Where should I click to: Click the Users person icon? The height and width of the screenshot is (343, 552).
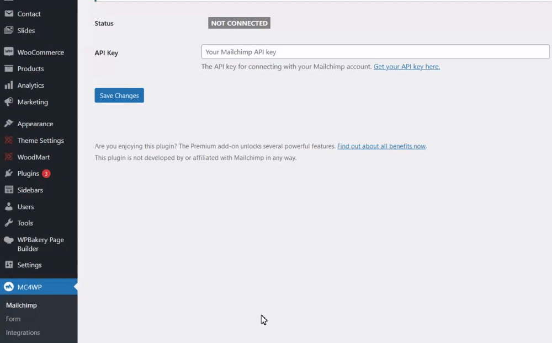[9, 206]
